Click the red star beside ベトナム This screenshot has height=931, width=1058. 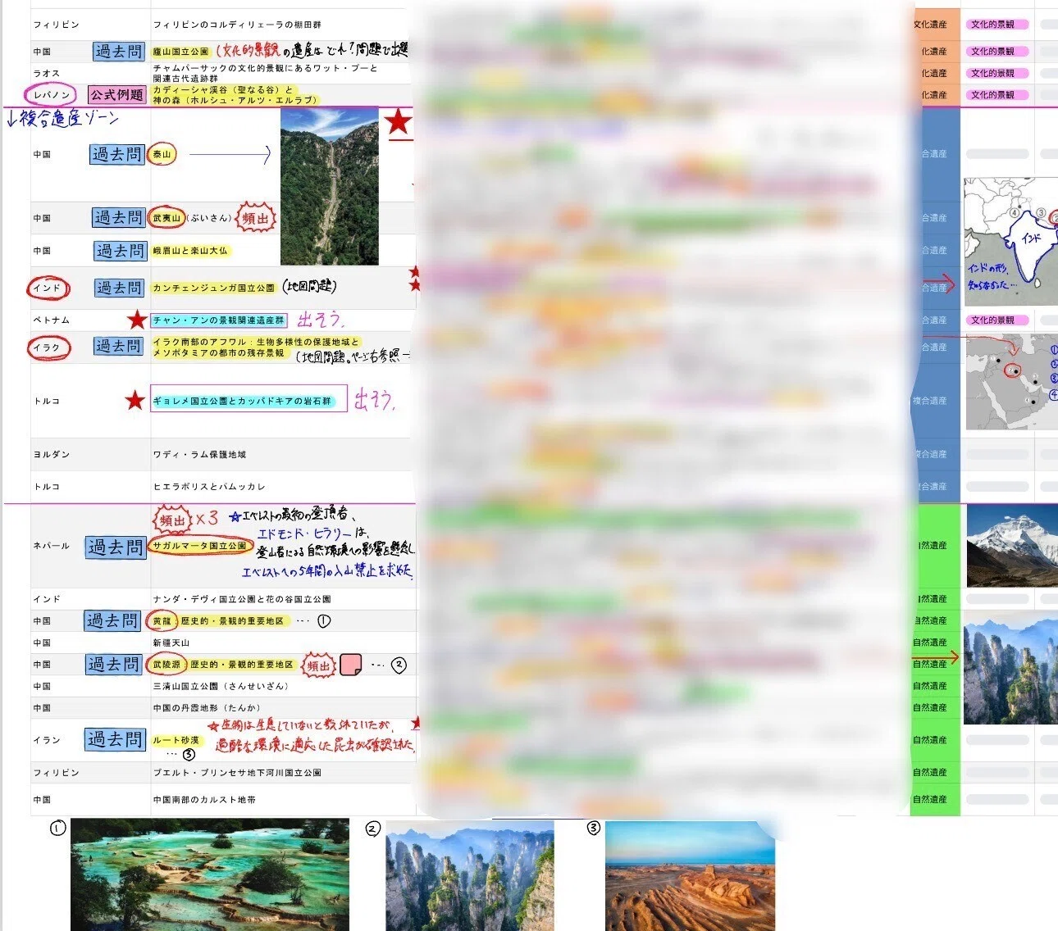click(x=137, y=320)
